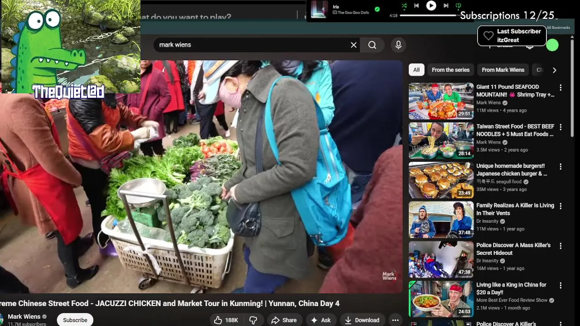
Task: Open Mark Wiens channel name under video
Action: [24, 316]
